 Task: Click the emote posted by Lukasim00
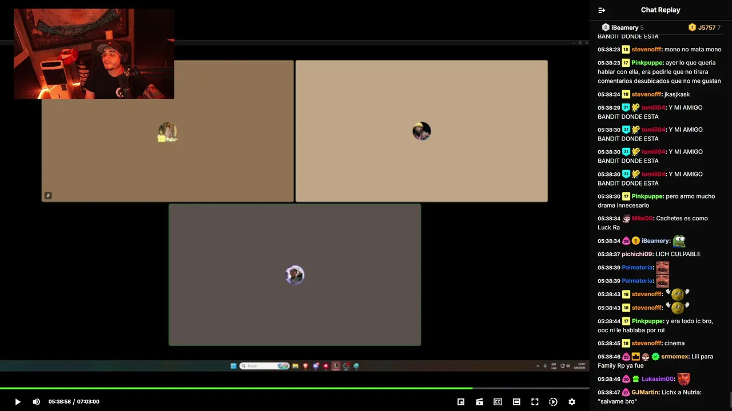[683, 379]
